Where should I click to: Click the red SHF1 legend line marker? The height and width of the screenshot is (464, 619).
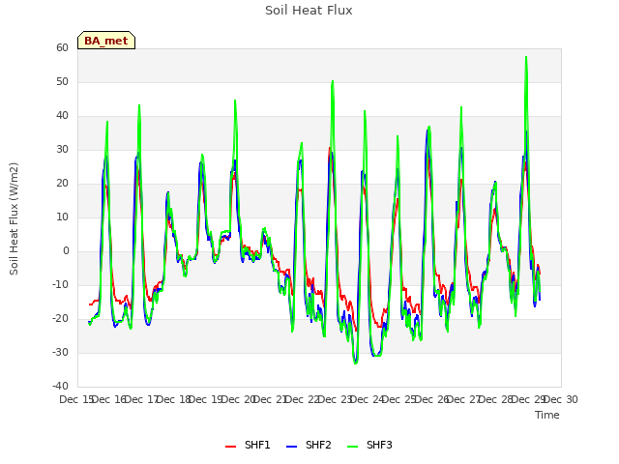pos(230,447)
